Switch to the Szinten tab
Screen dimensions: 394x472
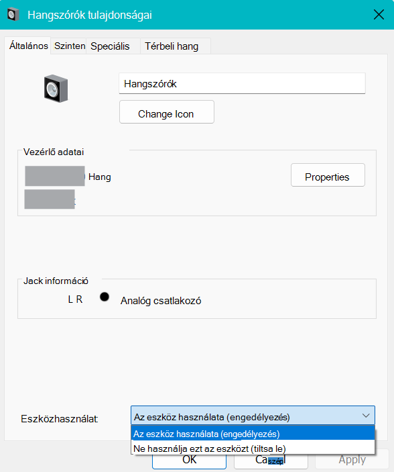pos(69,46)
